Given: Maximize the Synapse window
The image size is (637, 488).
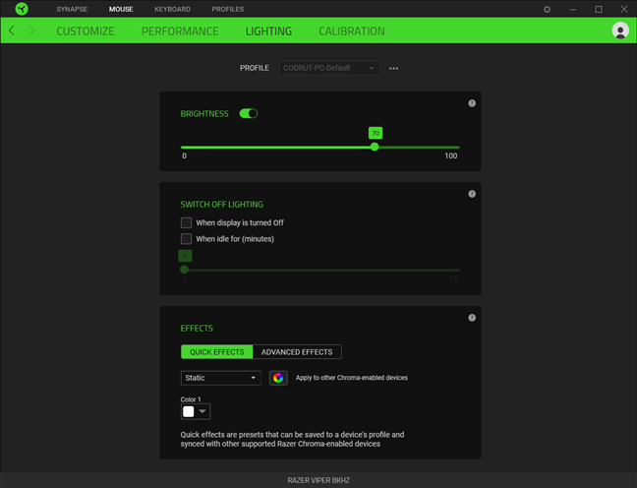Looking at the screenshot, I should click(599, 9).
